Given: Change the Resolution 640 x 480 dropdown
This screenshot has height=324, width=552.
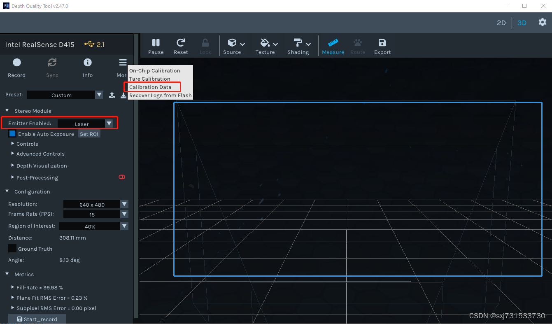Looking at the screenshot, I should tap(96, 204).
